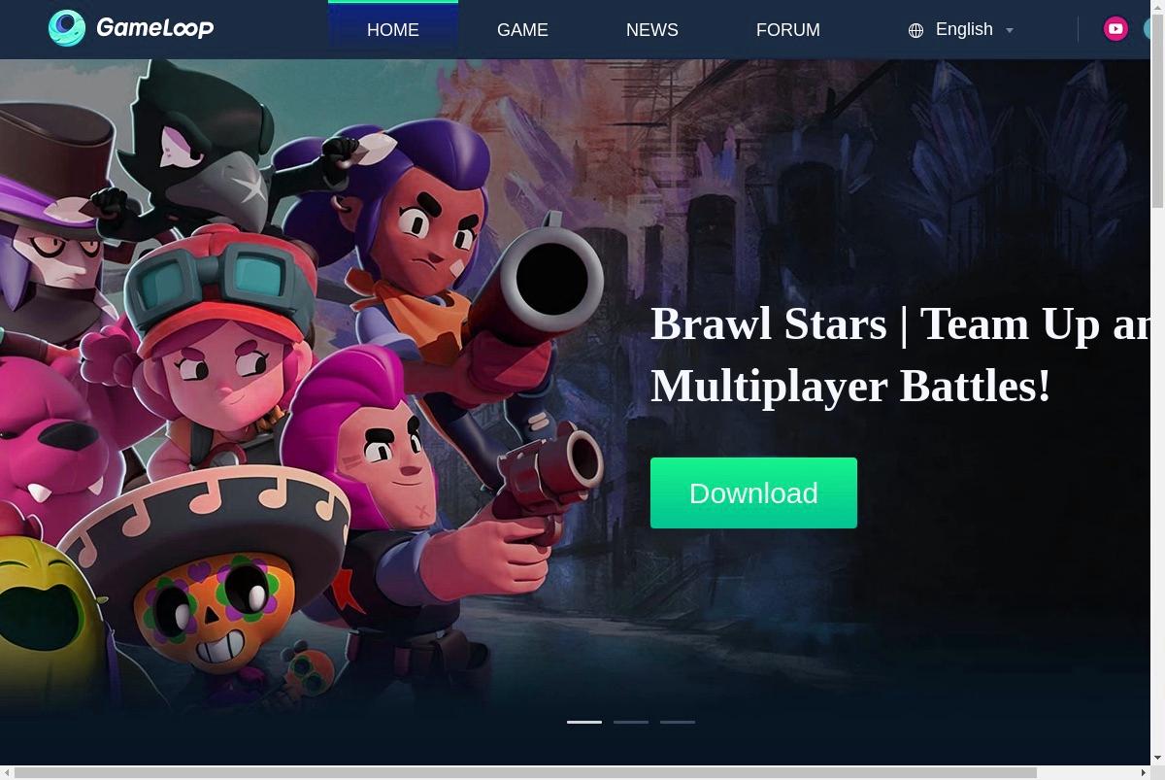The height and width of the screenshot is (780, 1165).
Task: Select the third carousel slide indicator
Action: (x=678, y=722)
